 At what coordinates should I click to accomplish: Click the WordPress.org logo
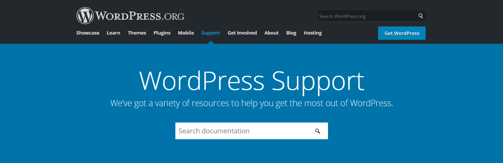click(130, 16)
